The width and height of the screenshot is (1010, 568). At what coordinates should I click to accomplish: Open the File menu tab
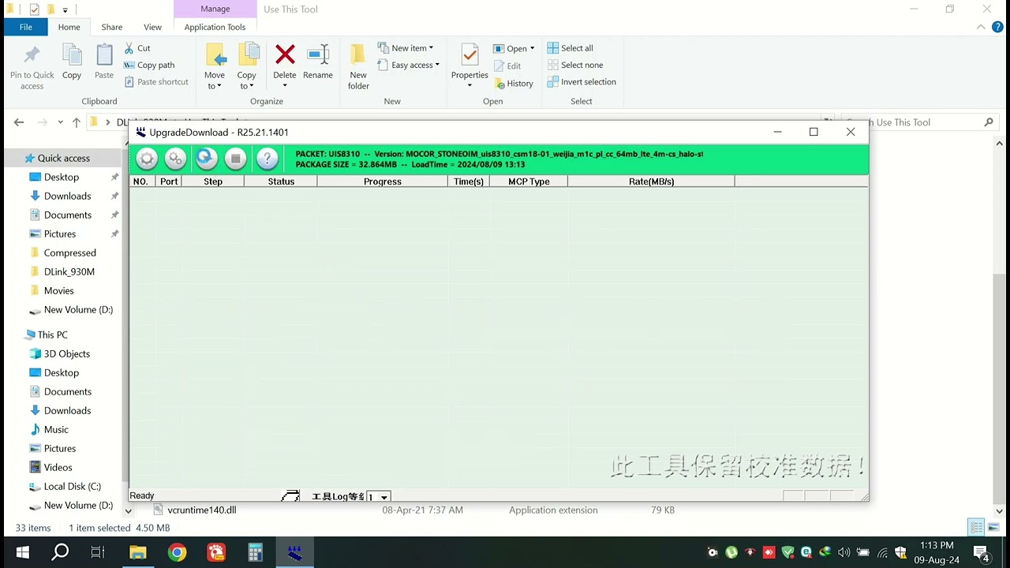(26, 27)
